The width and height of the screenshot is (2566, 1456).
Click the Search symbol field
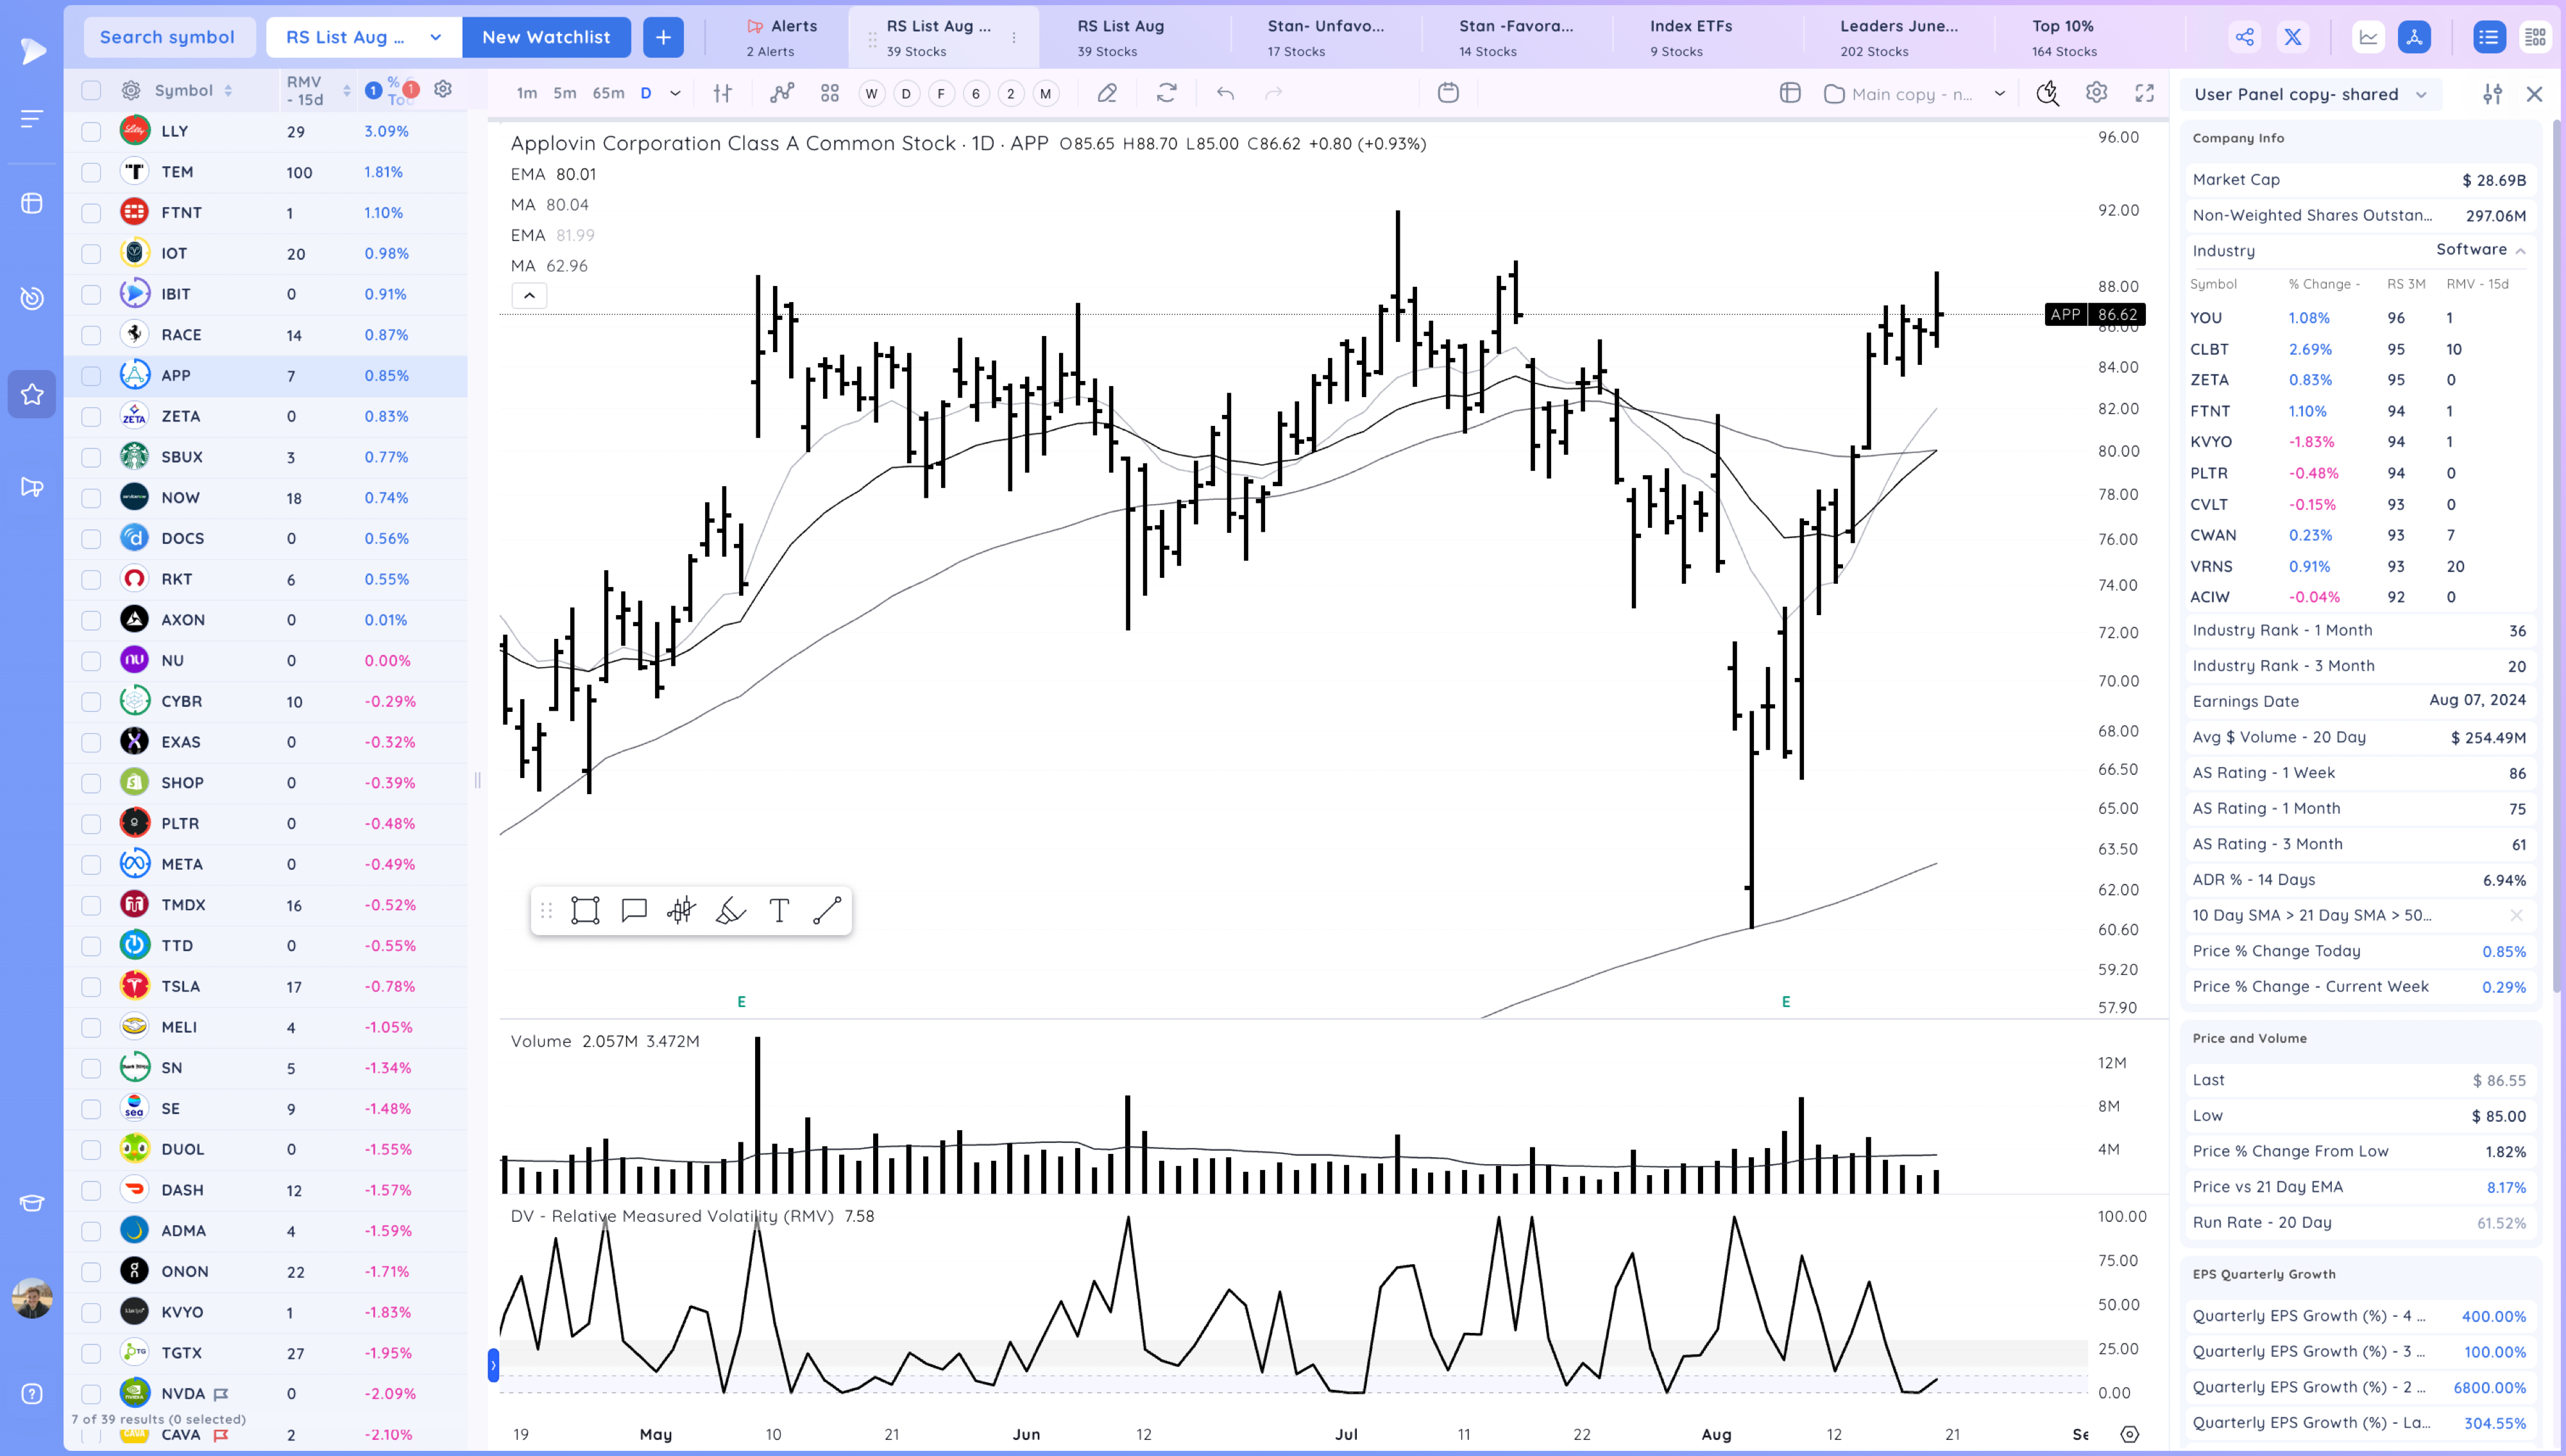click(x=167, y=37)
